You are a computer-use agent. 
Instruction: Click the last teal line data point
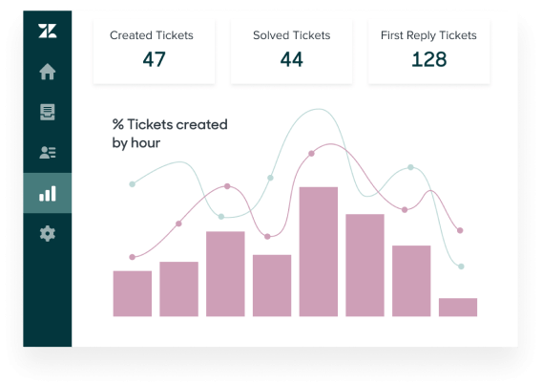461,267
